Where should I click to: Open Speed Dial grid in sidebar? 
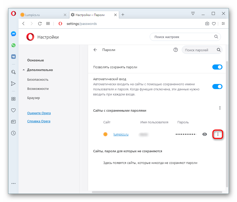13,99
